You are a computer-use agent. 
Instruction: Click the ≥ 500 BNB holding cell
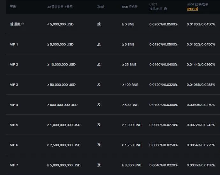[x=130, y=105]
